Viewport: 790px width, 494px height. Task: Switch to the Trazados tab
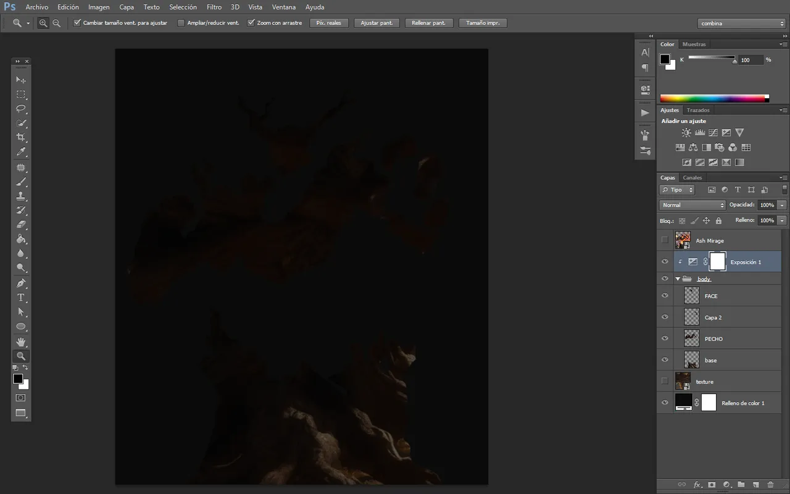tap(698, 110)
